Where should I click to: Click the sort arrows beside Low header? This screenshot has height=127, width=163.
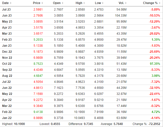(103, 3)
